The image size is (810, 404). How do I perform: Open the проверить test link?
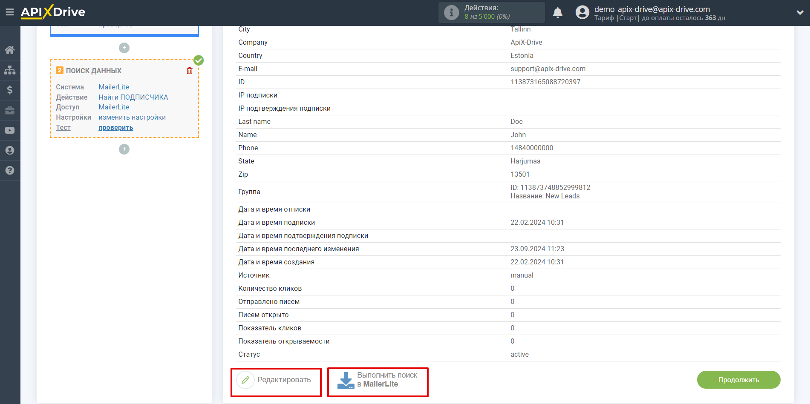click(116, 128)
